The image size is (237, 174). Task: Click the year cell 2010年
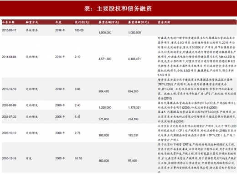[x=60, y=89]
